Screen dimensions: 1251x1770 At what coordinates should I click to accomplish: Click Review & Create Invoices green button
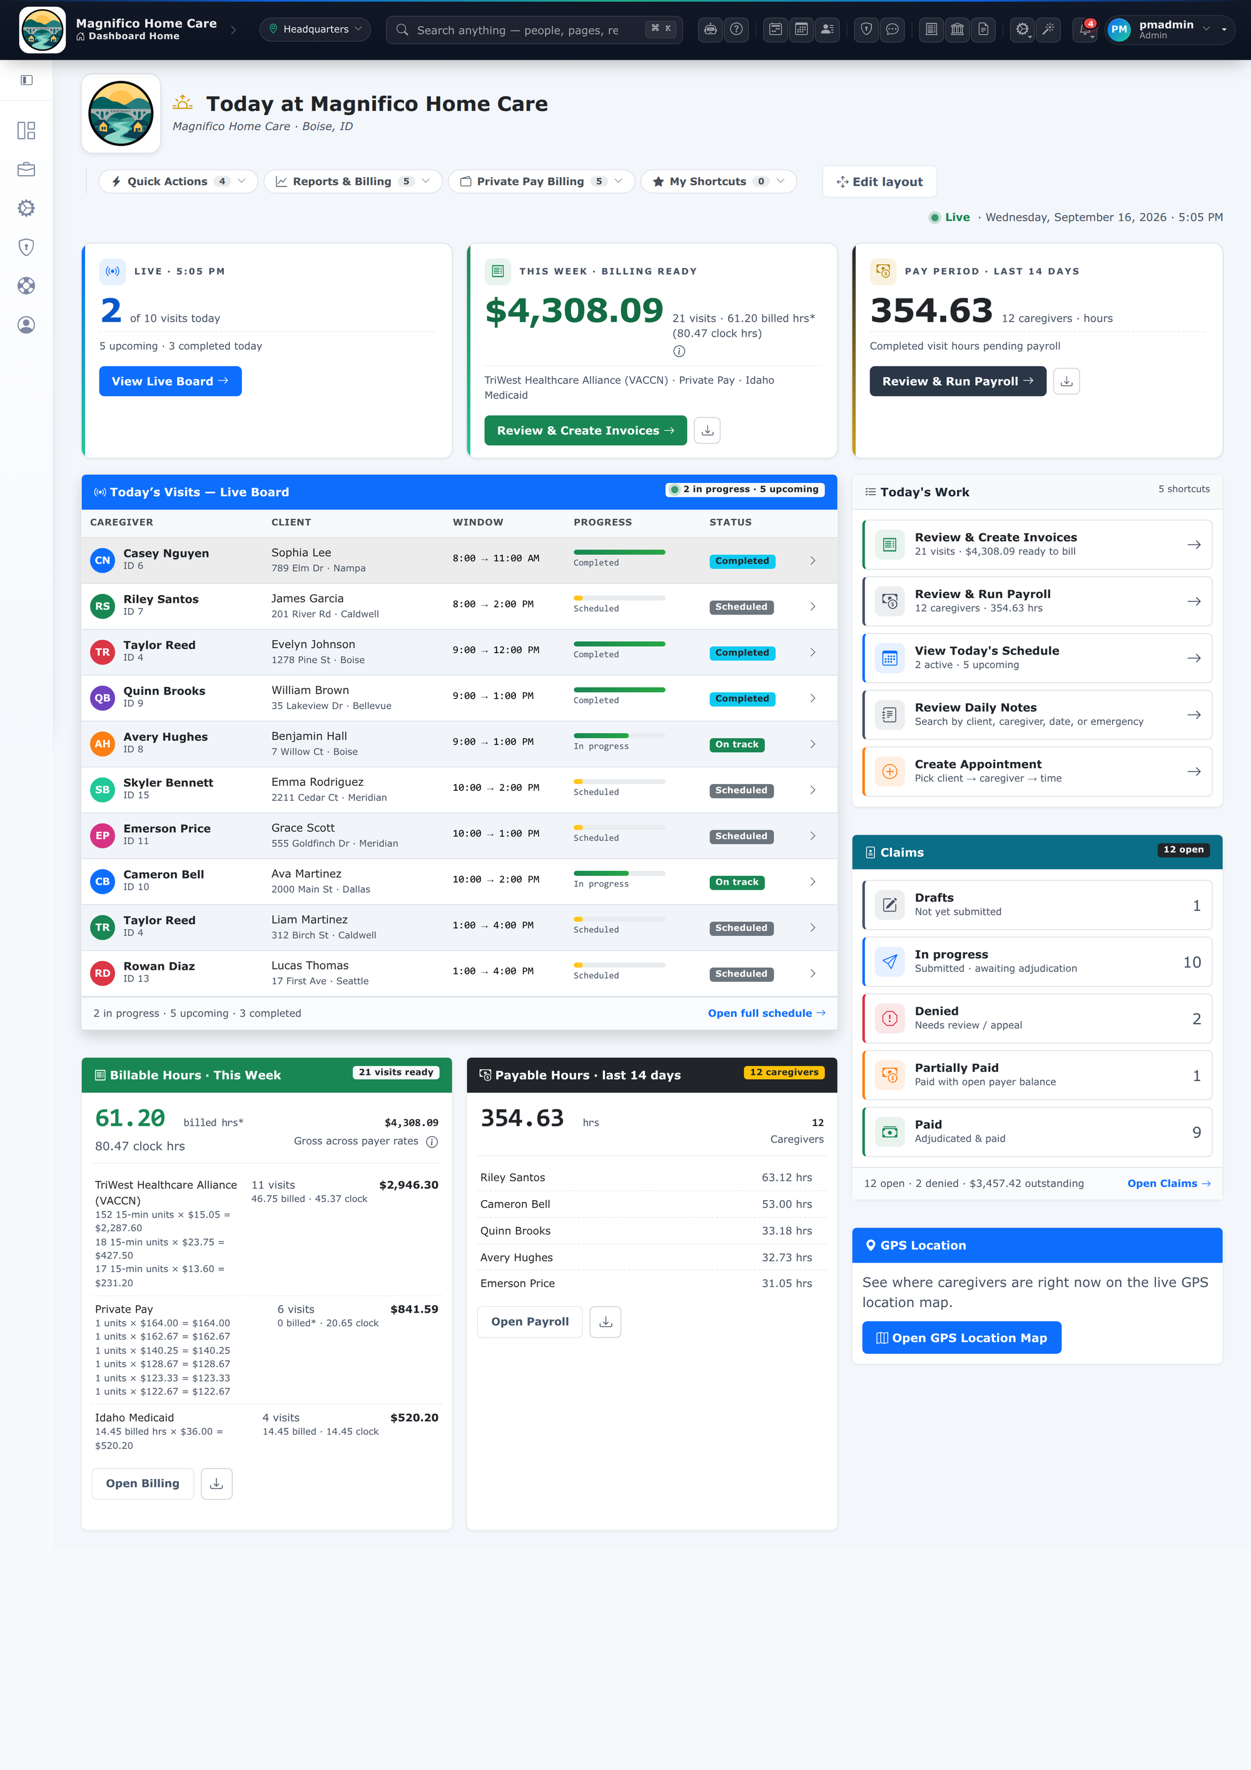(x=585, y=431)
